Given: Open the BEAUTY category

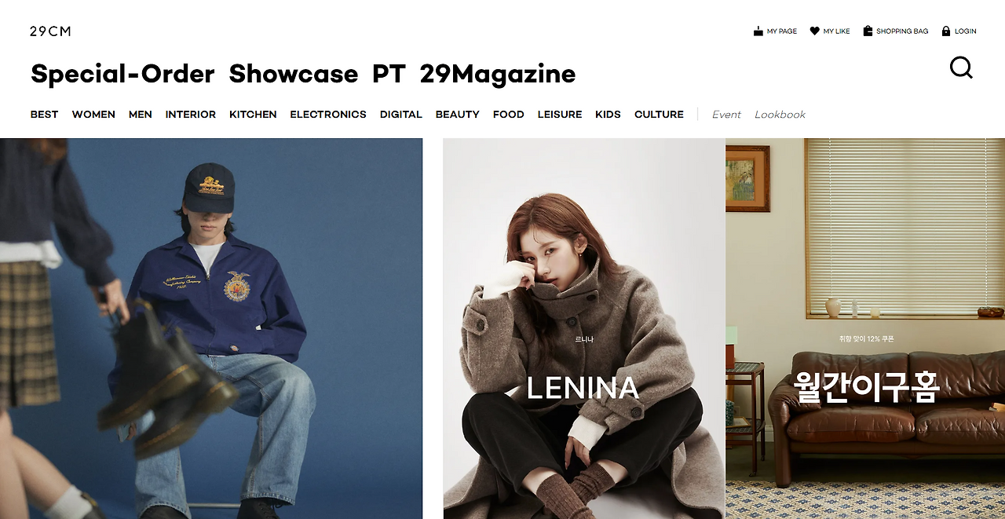Looking at the screenshot, I should [x=458, y=115].
